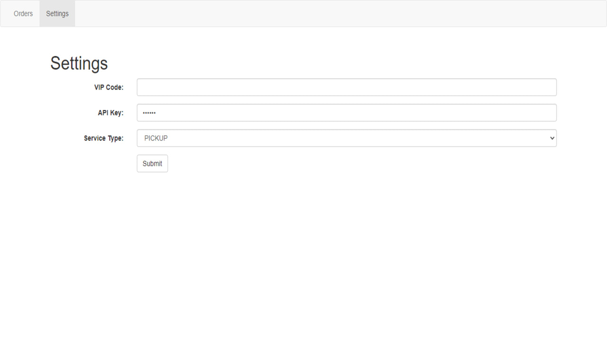Image resolution: width=607 pixels, height=341 pixels.
Task: Save settings using Submit
Action: point(152,163)
